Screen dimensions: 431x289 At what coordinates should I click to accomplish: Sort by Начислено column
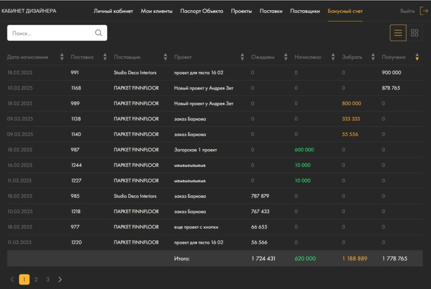333,57
